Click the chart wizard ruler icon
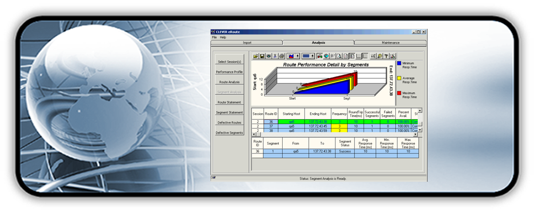 coord(392,56)
